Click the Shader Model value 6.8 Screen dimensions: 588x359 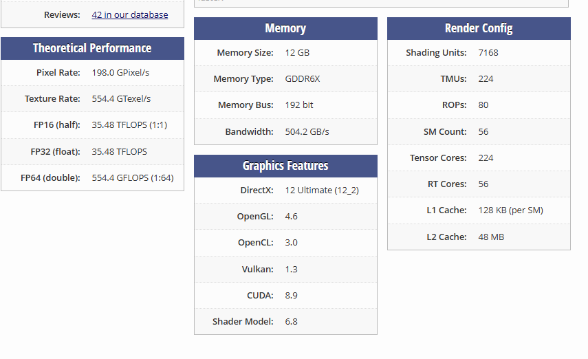click(291, 321)
